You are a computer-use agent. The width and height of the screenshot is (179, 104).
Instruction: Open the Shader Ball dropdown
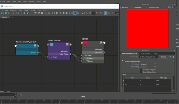[141, 7]
